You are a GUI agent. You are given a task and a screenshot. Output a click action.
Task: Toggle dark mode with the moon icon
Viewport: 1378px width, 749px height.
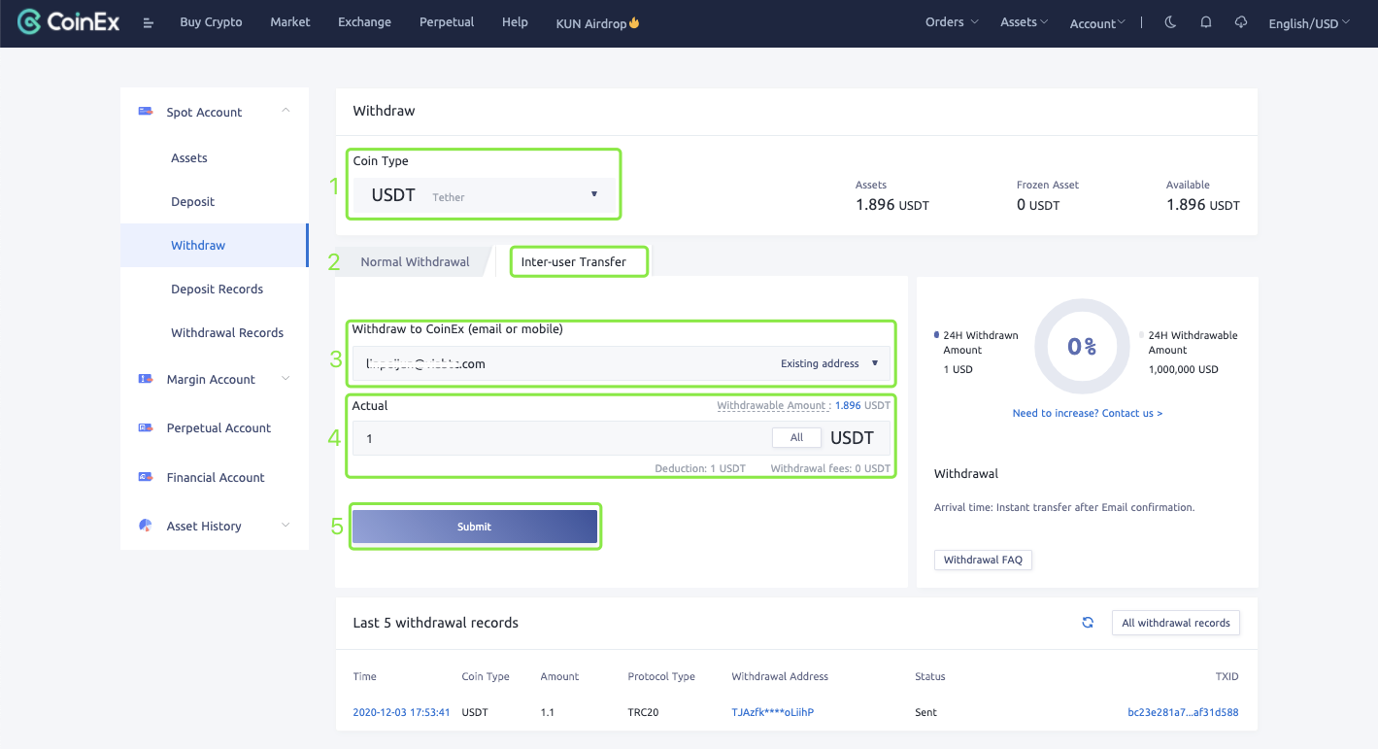coord(1170,22)
